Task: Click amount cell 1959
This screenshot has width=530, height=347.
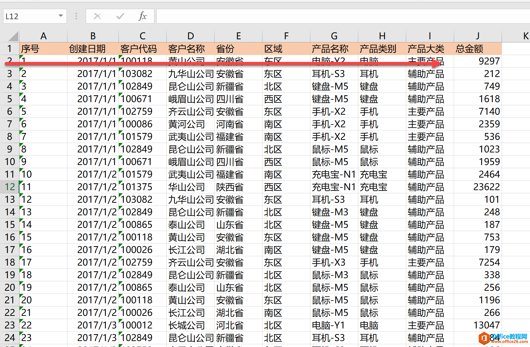Action: pyautogui.click(x=478, y=162)
